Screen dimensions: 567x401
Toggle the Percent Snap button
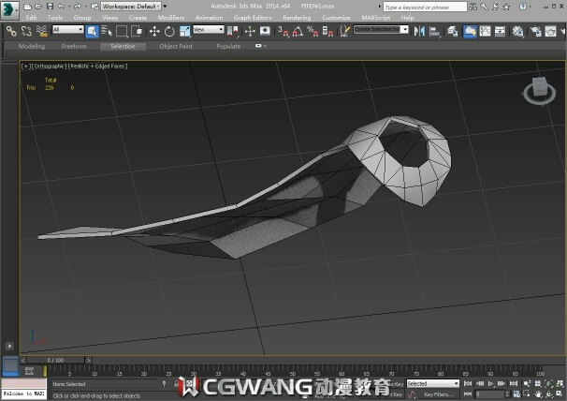point(313,32)
